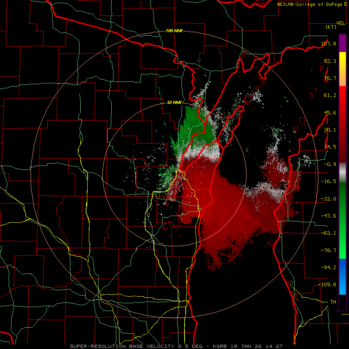Click the 76.7 legend value
Viewport: 349px width, 349px height.
coord(330,78)
